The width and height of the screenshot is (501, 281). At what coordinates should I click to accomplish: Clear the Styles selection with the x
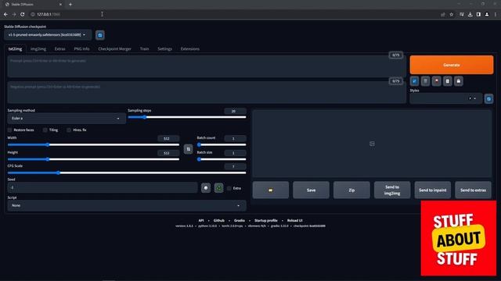[470, 99]
